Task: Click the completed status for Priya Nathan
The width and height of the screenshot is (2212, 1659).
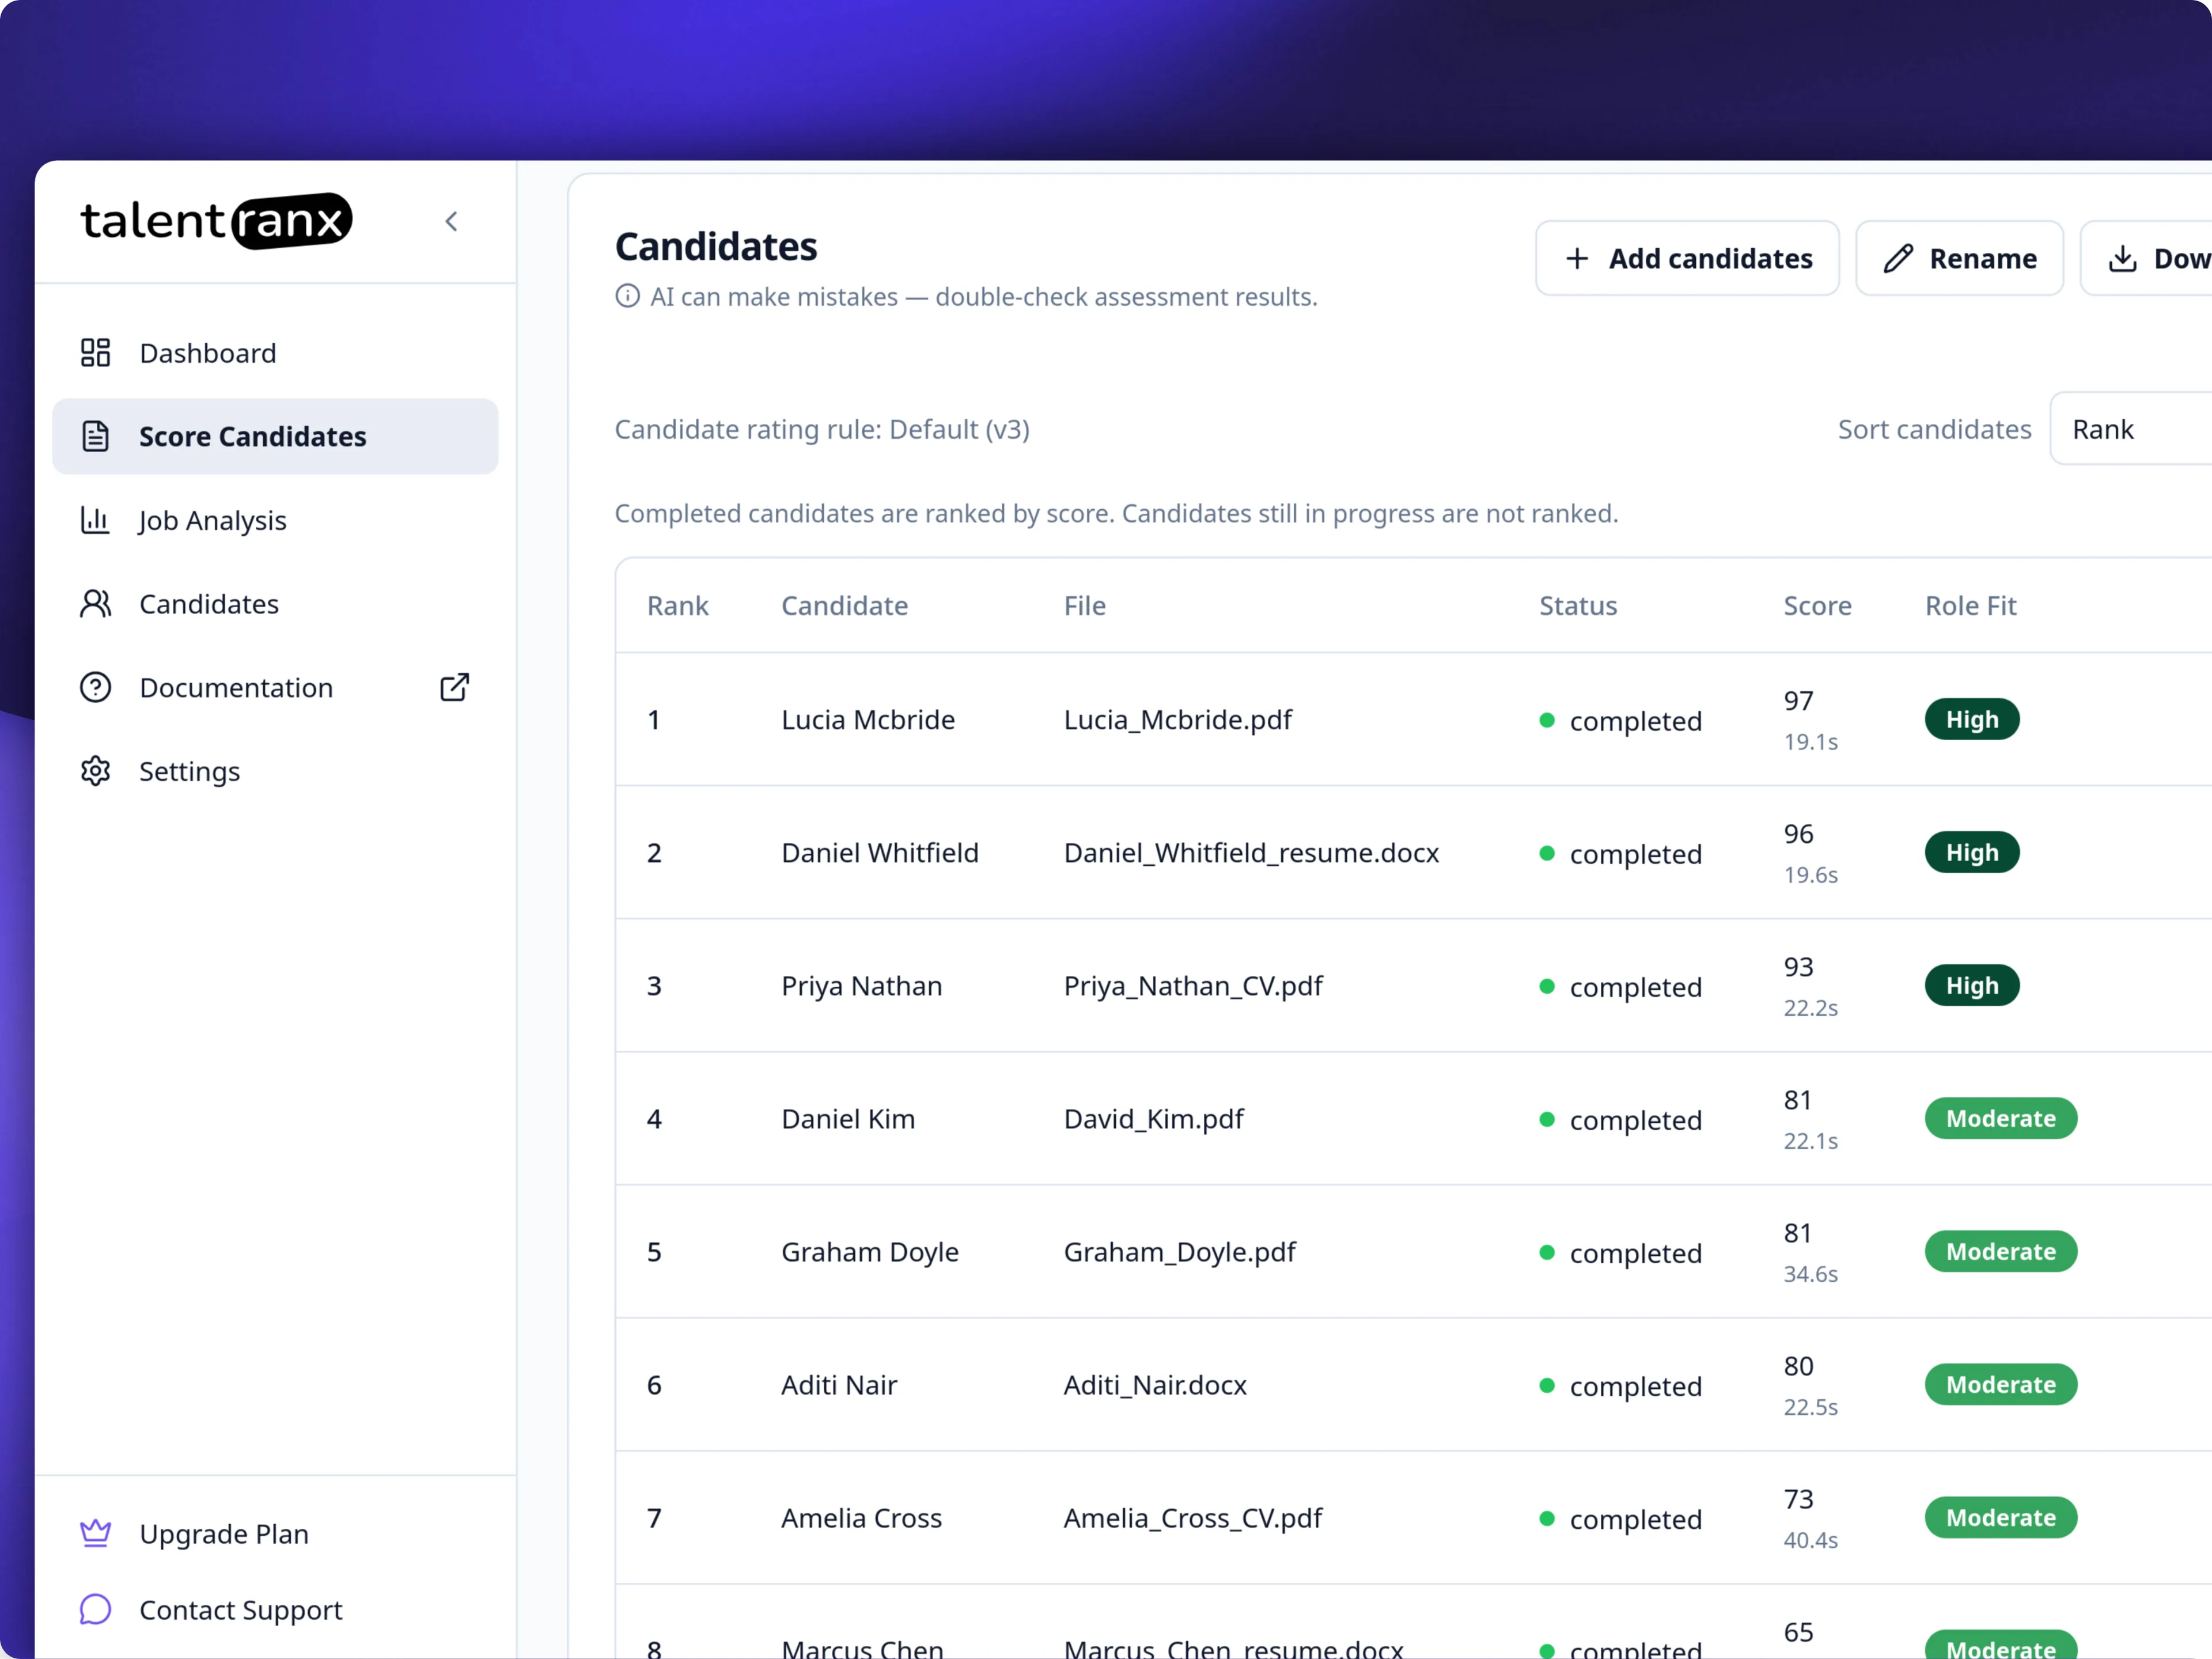Action: tap(1620, 986)
